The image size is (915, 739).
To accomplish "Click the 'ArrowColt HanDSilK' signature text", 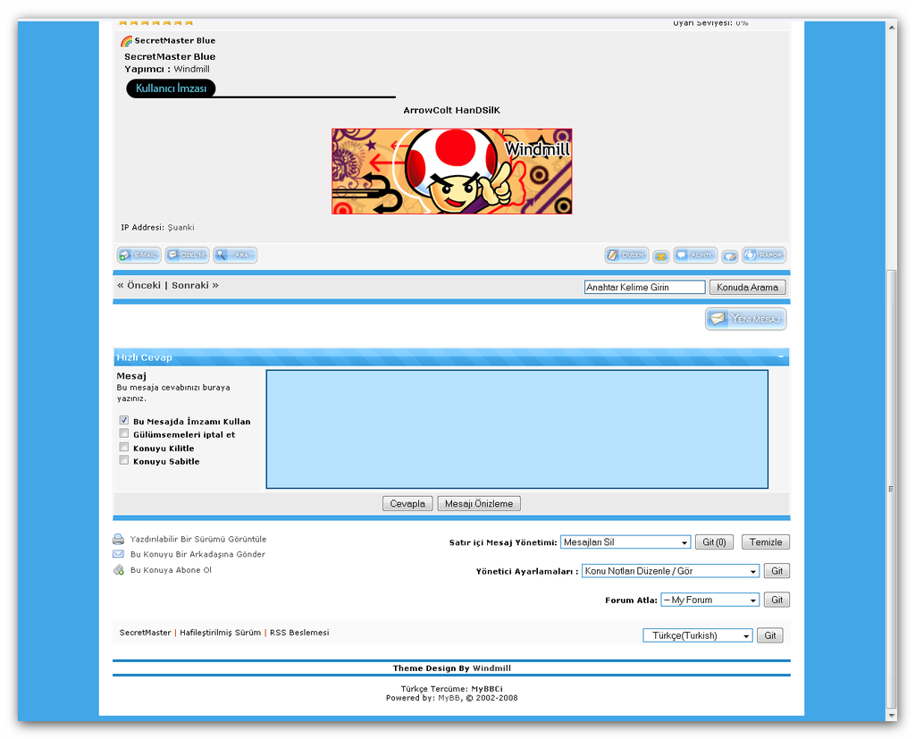I will pyautogui.click(x=451, y=110).
